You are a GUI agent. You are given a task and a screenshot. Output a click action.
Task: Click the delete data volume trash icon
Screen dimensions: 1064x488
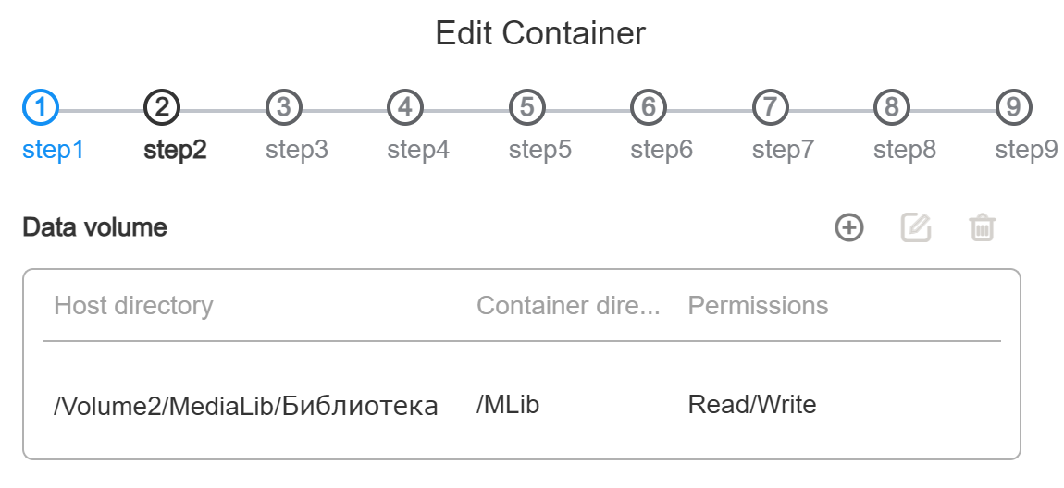click(x=982, y=227)
